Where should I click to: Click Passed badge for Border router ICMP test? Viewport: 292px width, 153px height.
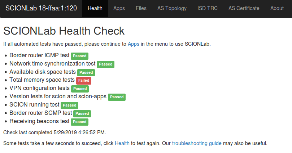(x=79, y=56)
